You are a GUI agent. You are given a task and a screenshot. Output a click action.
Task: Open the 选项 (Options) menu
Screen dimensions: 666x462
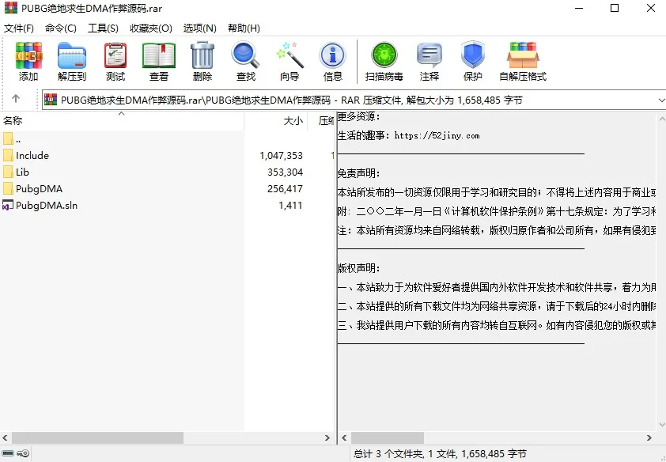pos(199,28)
